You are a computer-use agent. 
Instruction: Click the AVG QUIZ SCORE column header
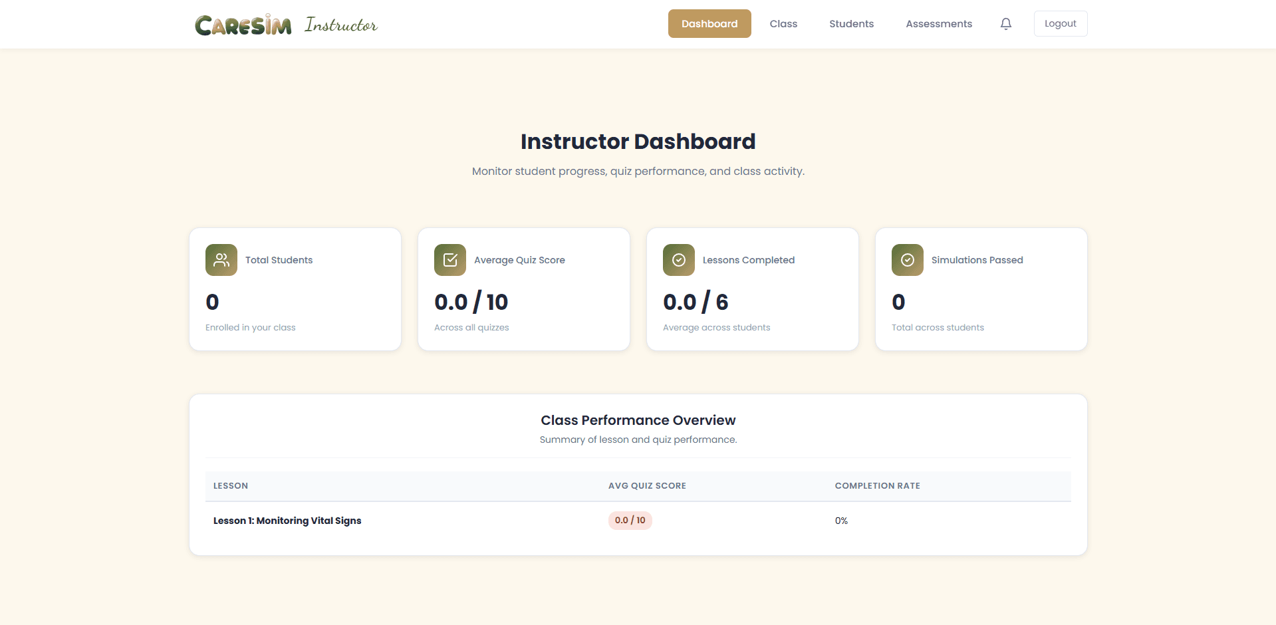point(647,485)
